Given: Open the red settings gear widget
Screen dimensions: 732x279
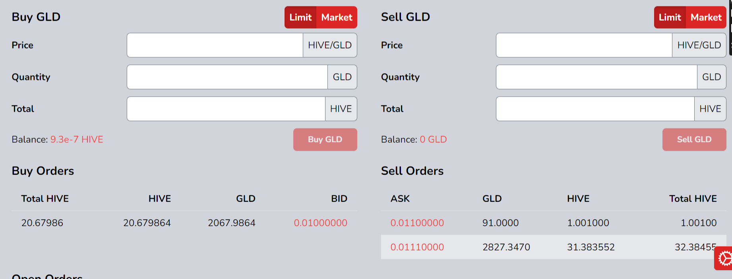Looking at the screenshot, I should click(x=724, y=258).
